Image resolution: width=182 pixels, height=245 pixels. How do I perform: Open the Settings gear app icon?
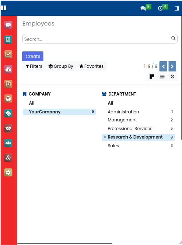pyautogui.click(x=8, y=172)
